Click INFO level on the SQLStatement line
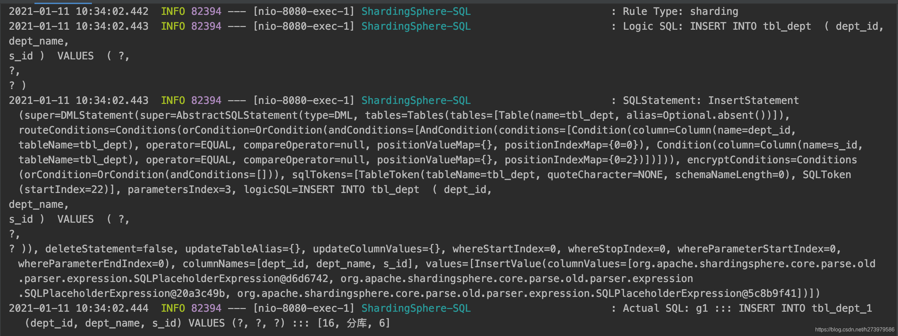The image size is (898, 336). coord(173,101)
